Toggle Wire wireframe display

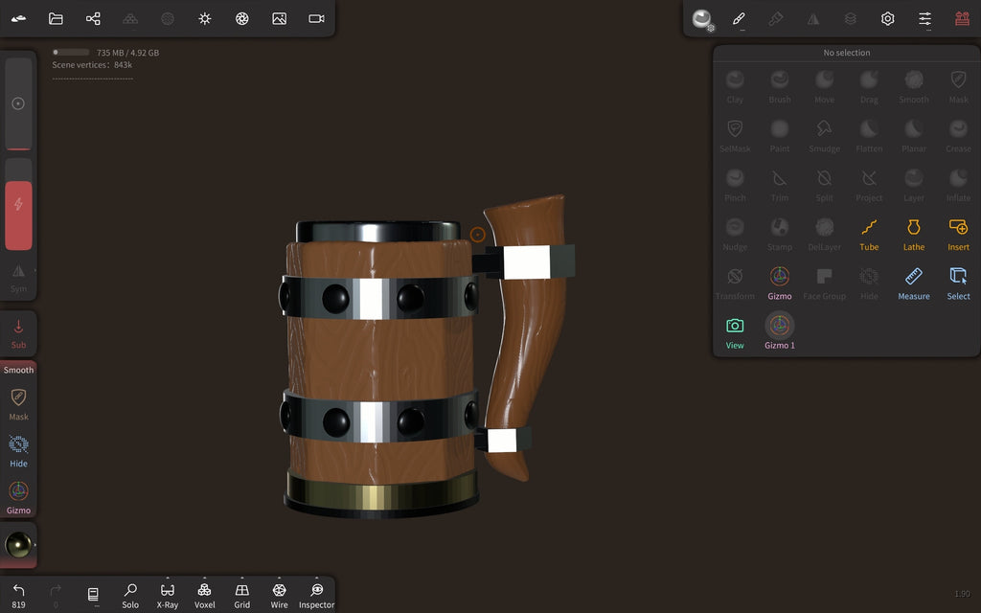279,596
